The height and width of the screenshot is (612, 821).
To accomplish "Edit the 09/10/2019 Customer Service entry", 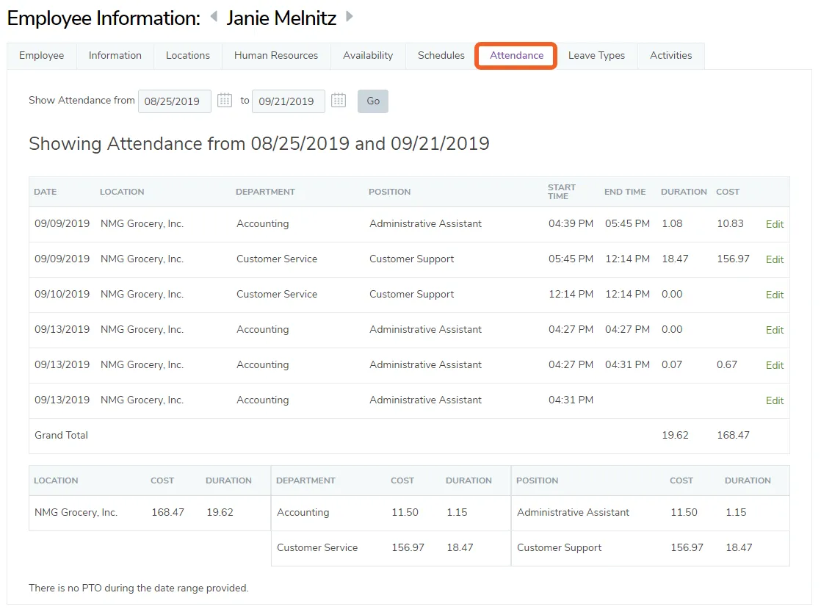I will coord(775,295).
